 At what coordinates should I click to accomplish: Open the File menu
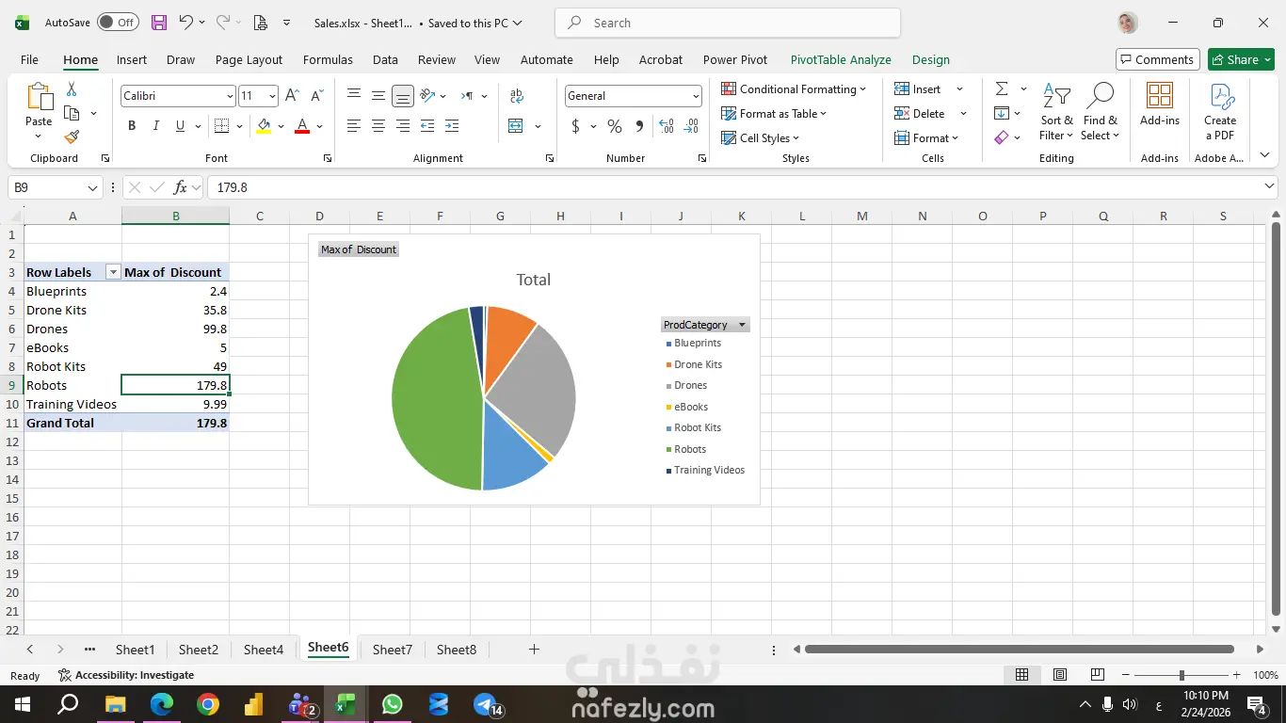(x=29, y=59)
